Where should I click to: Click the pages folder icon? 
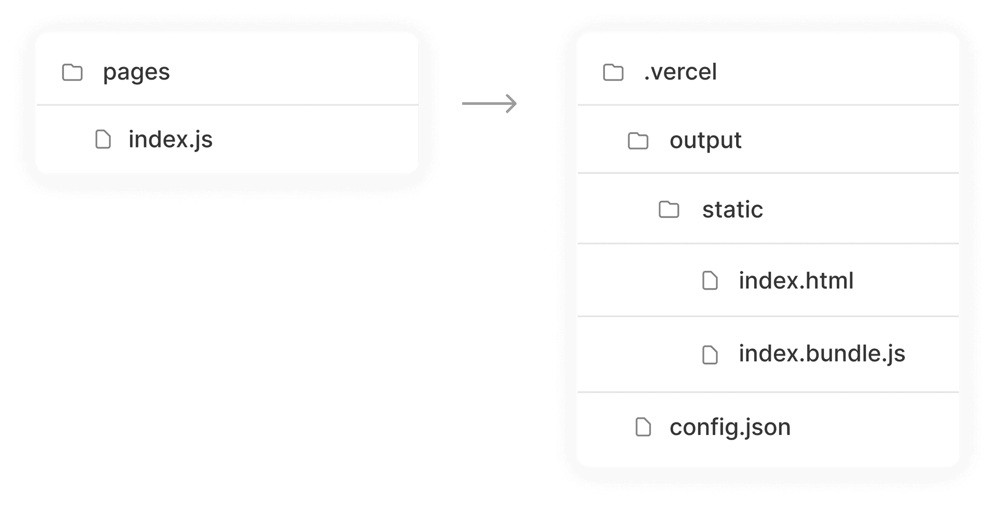pos(72,73)
